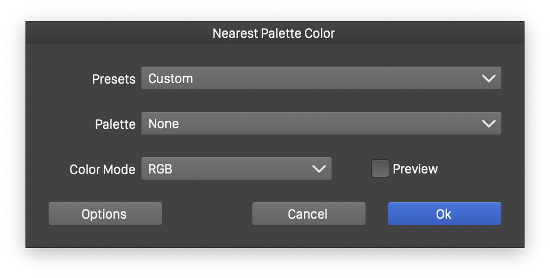Click the Nearest Palette Color title bar

click(x=274, y=33)
